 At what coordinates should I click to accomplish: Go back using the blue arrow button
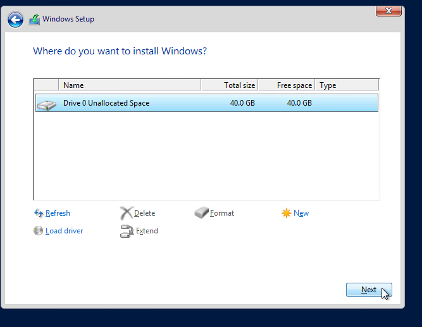15,20
